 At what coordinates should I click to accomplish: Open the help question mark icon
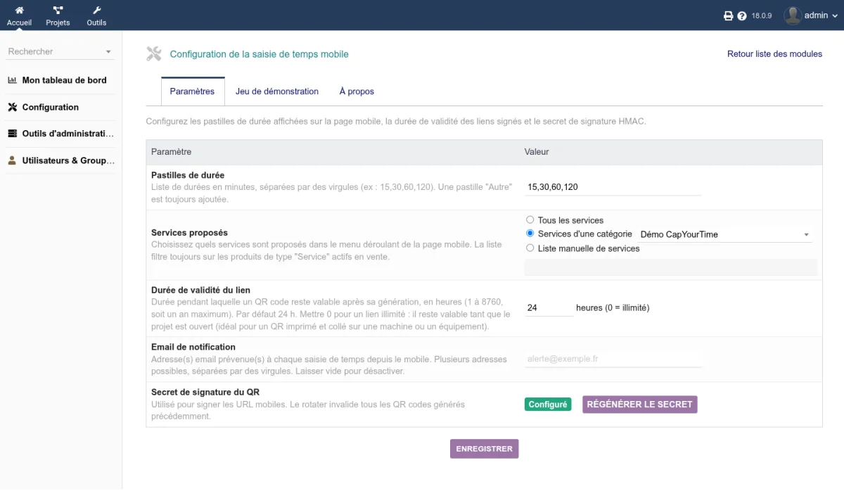[x=742, y=16]
